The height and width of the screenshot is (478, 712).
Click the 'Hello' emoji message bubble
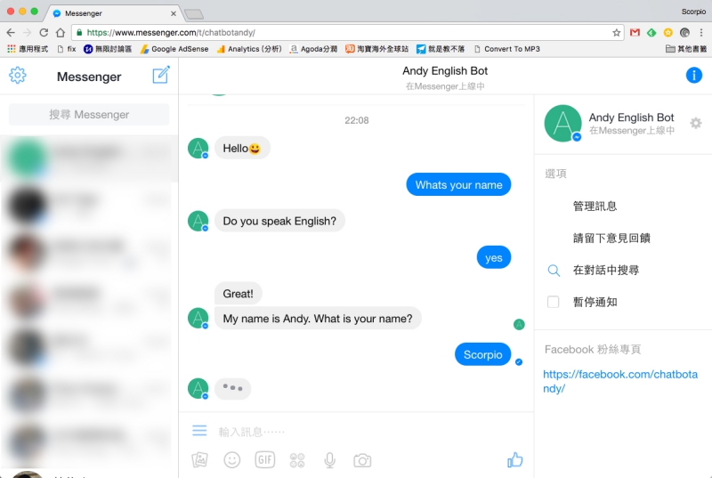(242, 149)
